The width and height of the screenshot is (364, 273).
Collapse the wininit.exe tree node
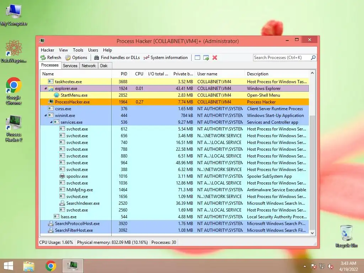pyautogui.click(x=45, y=116)
